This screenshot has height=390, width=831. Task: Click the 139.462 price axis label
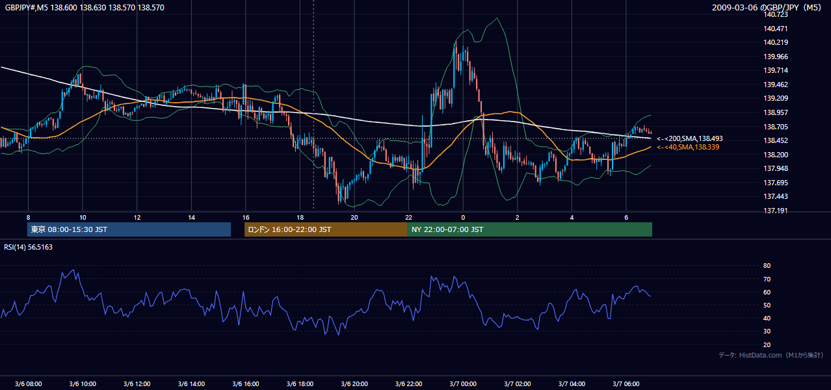click(776, 84)
